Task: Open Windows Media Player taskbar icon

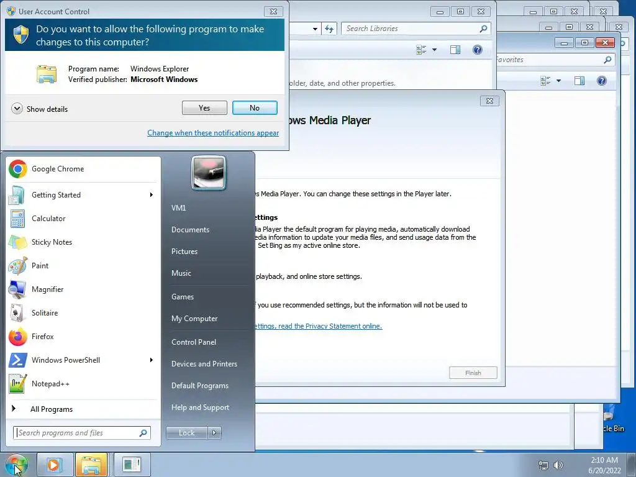Action: coord(55,465)
